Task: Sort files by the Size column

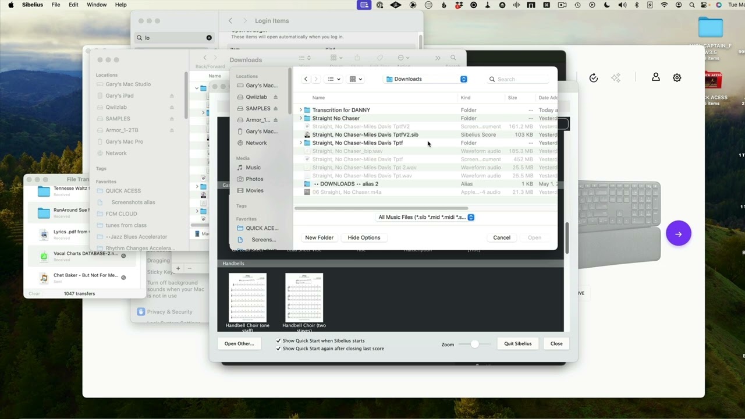Action: coord(512,98)
